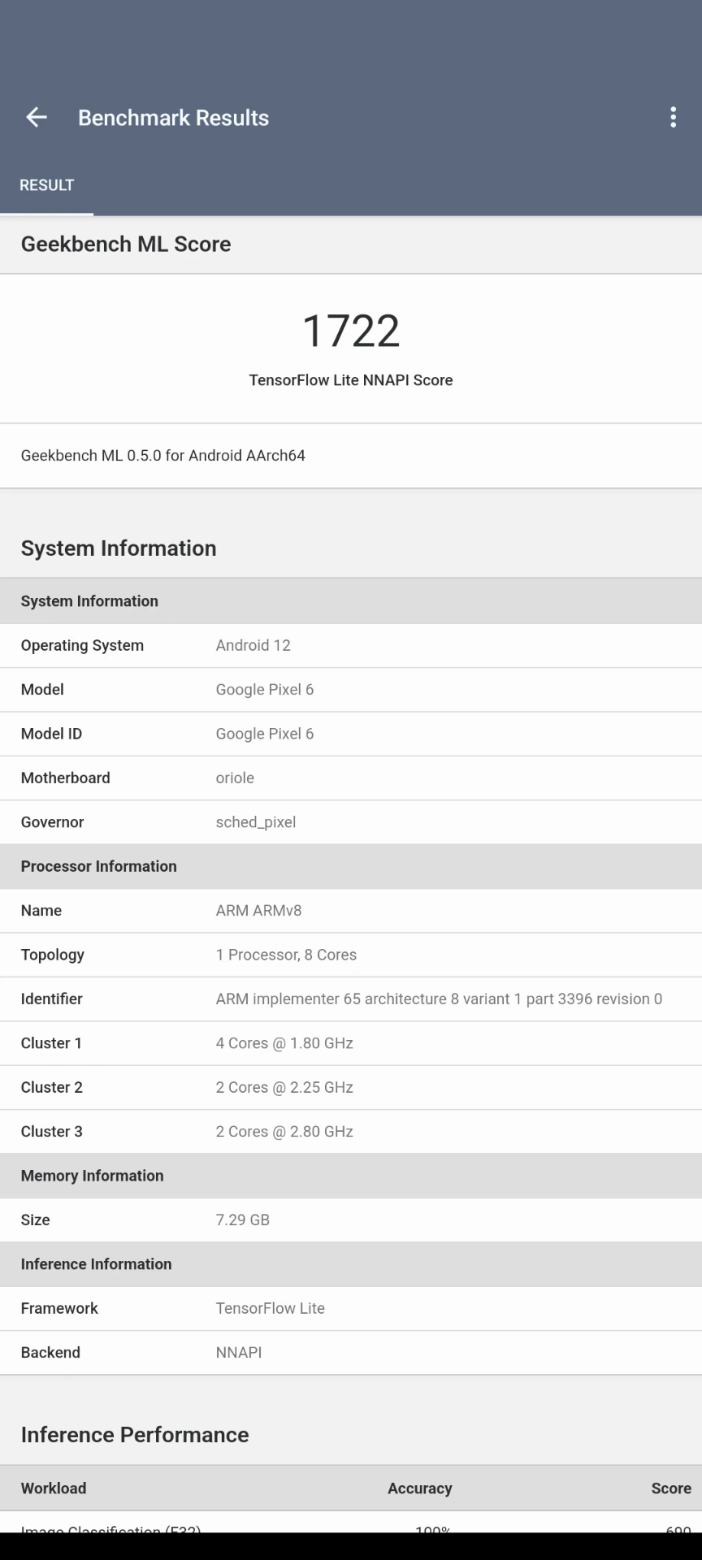This screenshot has height=1560, width=702.
Task: Click the Cluster 3 label
Action: pos(52,1132)
